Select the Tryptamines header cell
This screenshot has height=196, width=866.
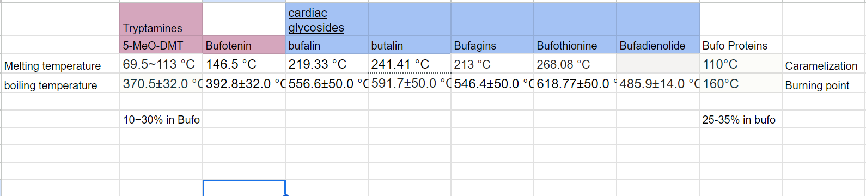pyautogui.click(x=161, y=20)
